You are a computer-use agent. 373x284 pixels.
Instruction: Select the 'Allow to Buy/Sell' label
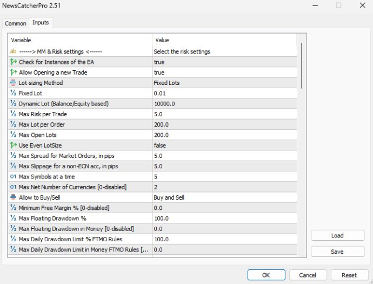39,197
